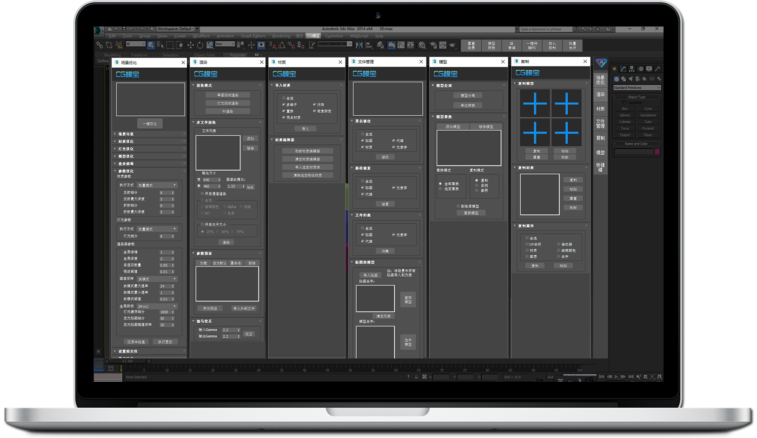Click the 添加模型 button
Screen dimensions: 757x438
point(452,126)
